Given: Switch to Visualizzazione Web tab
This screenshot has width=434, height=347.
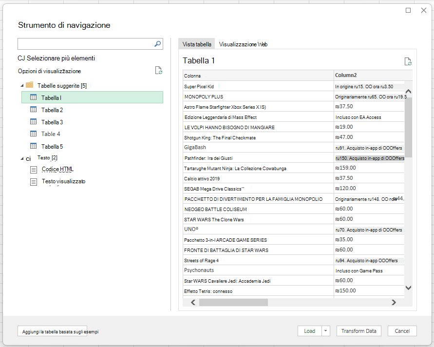Looking at the screenshot, I should click(243, 44).
